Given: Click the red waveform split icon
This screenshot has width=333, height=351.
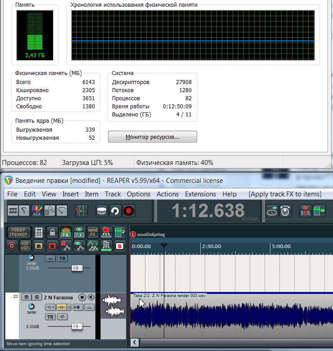Looking at the screenshot, I should pyautogui.click(x=81, y=210).
